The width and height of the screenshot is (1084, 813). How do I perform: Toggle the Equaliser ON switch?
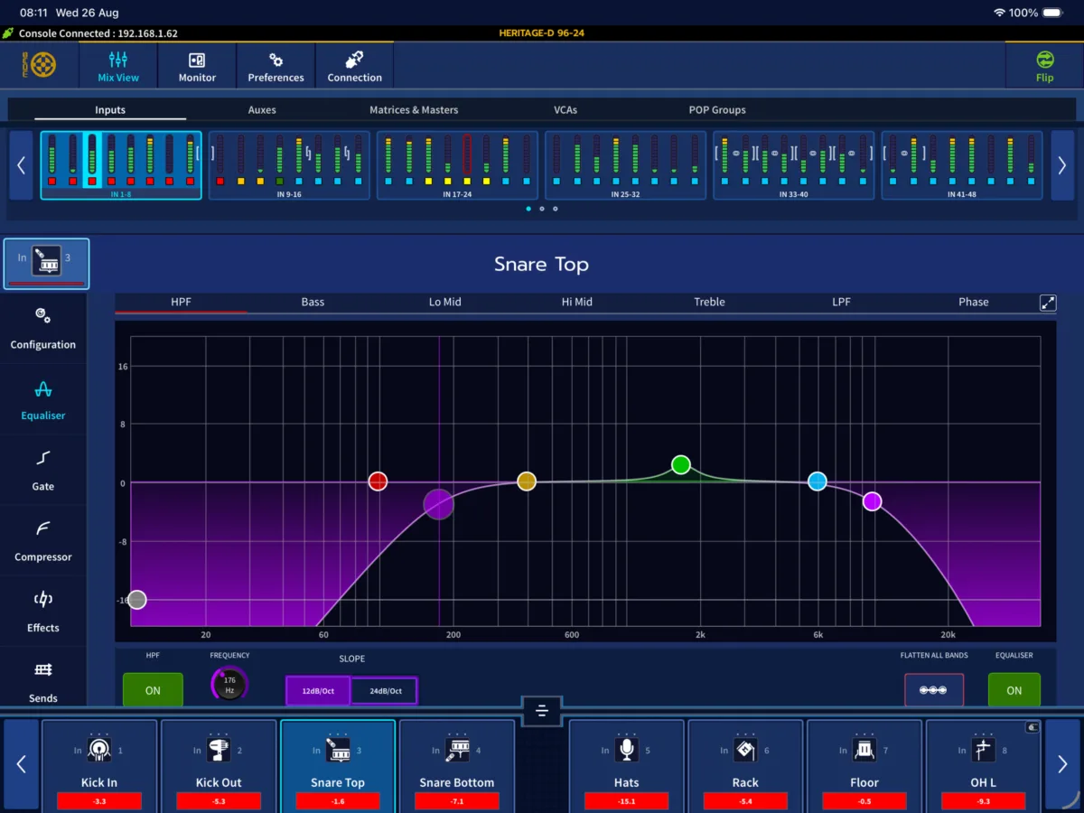click(x=1014, y=690)
